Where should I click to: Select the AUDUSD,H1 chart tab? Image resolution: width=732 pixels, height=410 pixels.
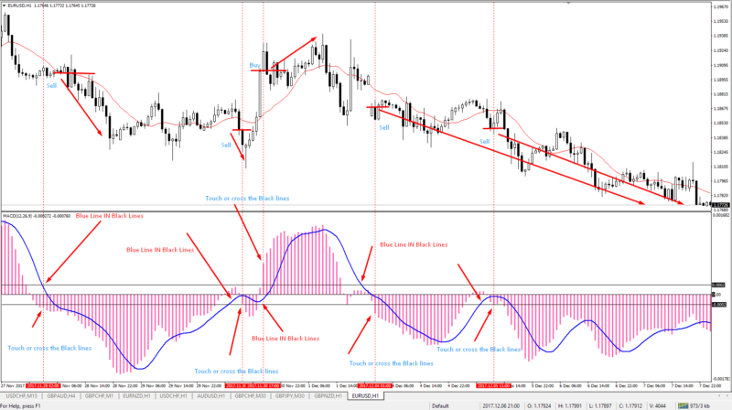[211, 396]
